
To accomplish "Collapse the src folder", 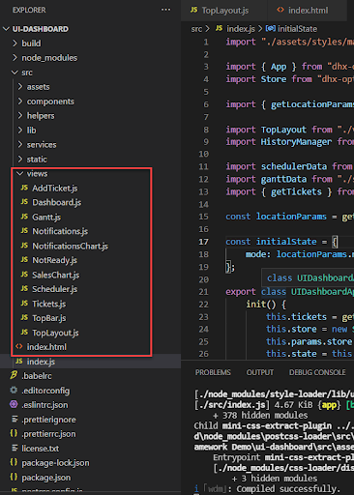I will pos(15,73).
